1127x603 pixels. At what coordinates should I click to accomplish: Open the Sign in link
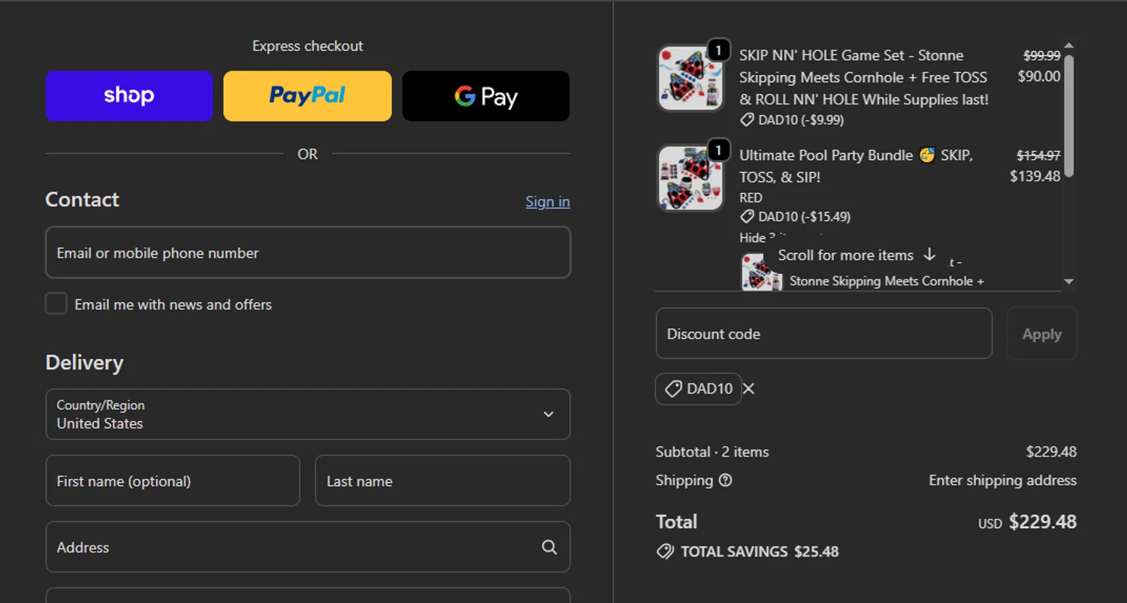(548, 201)
